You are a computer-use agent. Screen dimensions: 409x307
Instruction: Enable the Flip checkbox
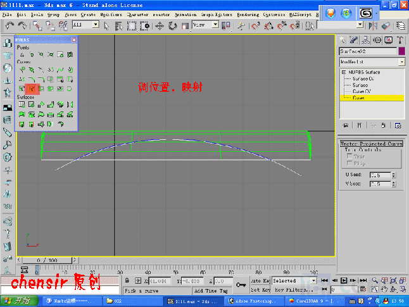click(x=349, y=163)
